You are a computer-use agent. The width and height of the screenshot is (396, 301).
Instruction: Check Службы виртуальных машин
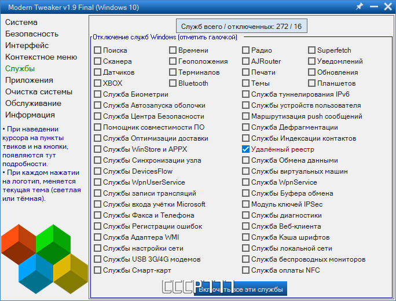coord(245,171)
